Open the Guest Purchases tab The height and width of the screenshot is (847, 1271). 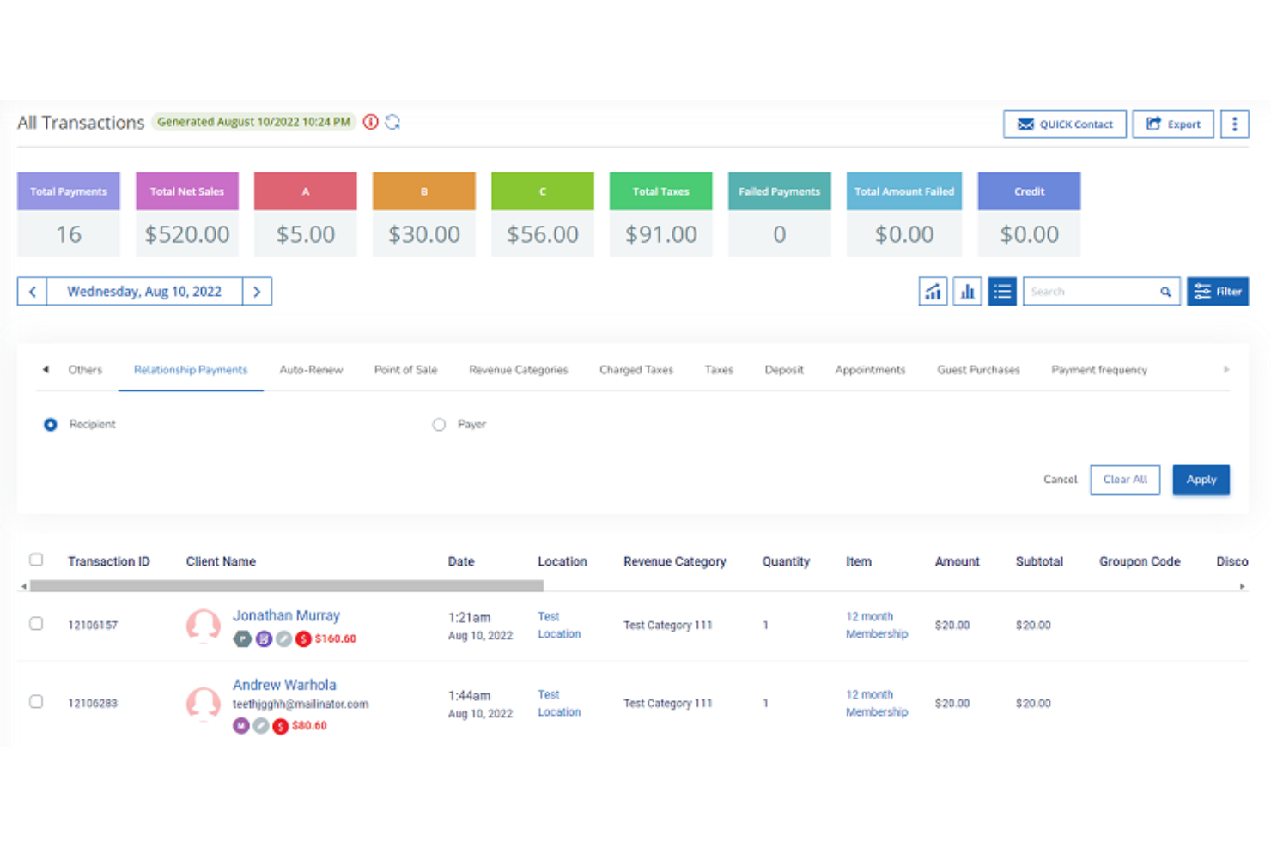click(x=978, y=370)
